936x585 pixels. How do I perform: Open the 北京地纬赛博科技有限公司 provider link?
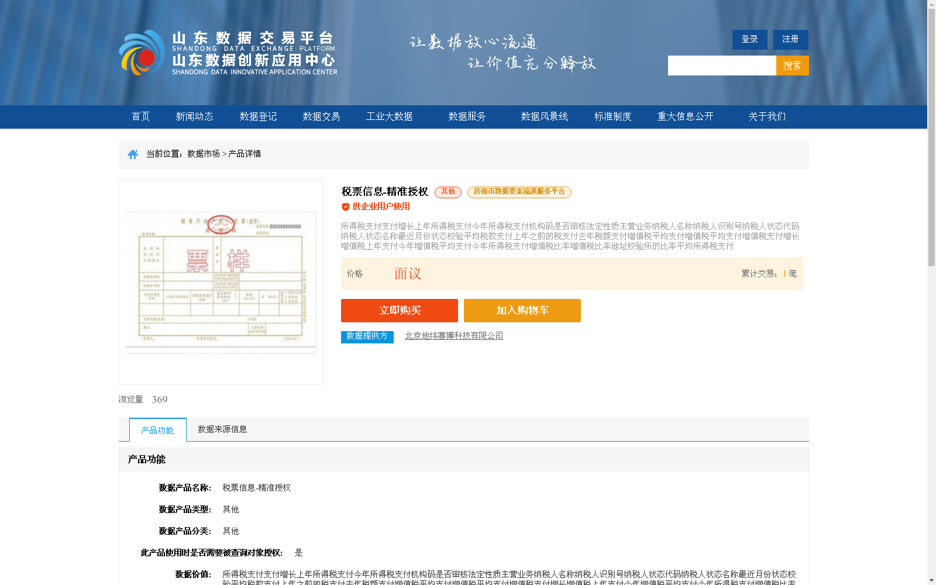454,336
